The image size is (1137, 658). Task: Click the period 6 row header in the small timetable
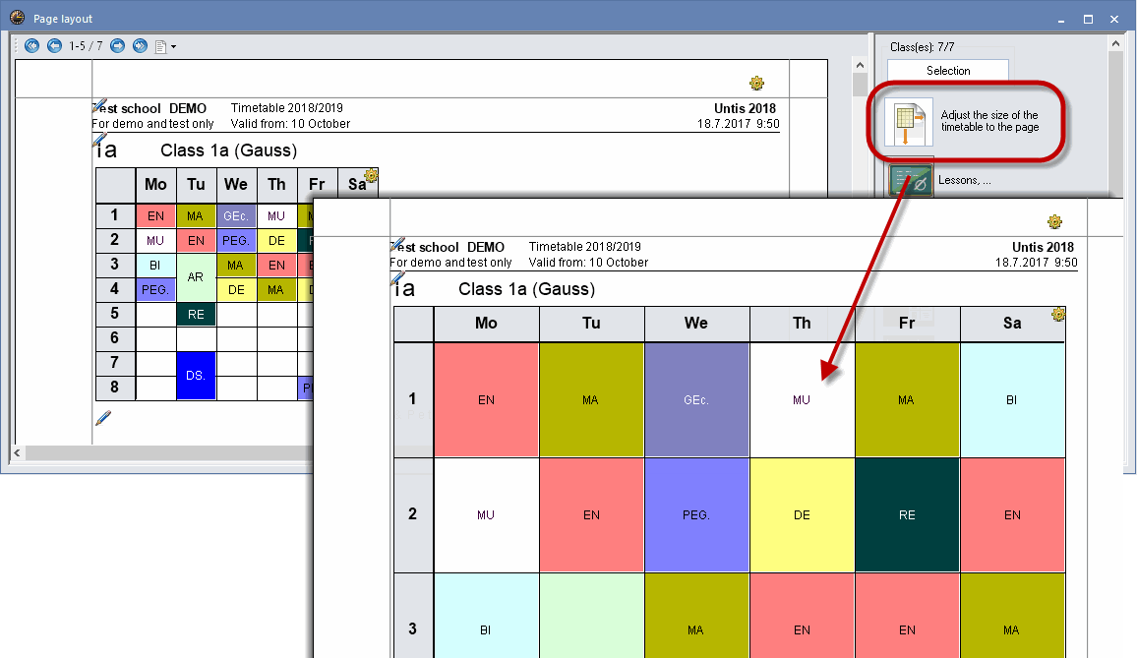point(114,338)
